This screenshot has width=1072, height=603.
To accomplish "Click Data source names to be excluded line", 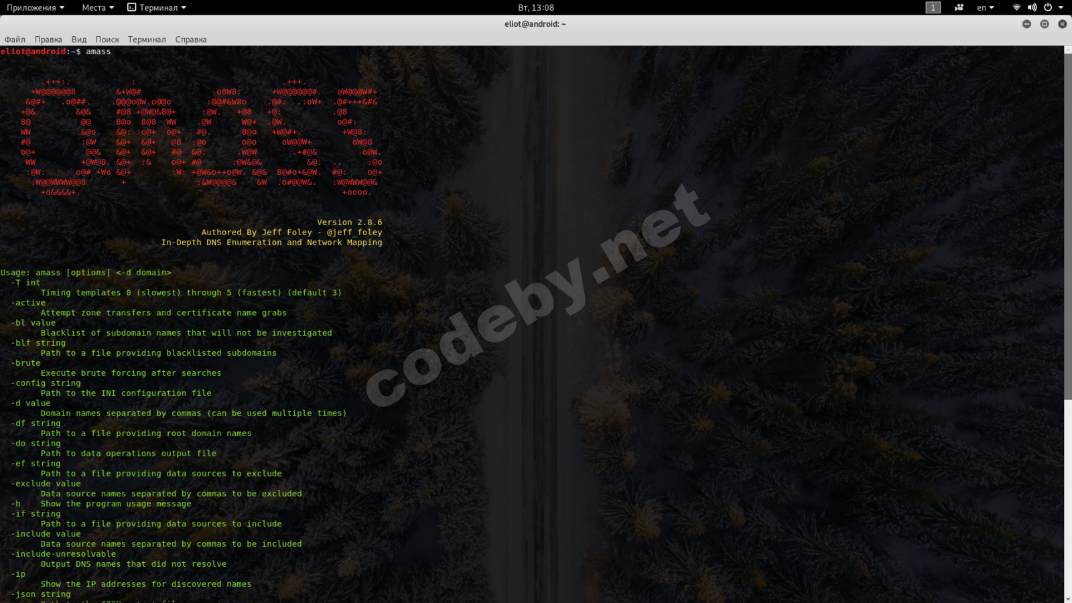I will click(x=171, y=494).
